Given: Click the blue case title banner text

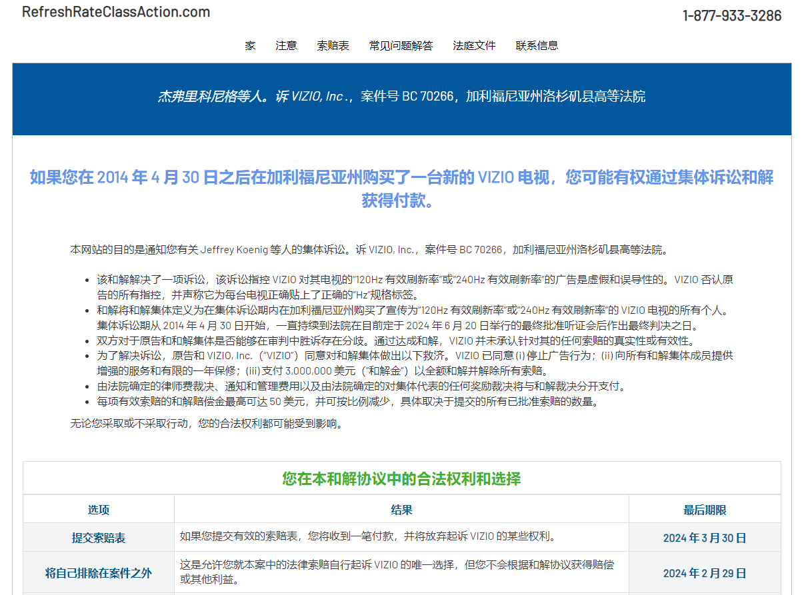Looking at the screenshot, I should point(401,97).
